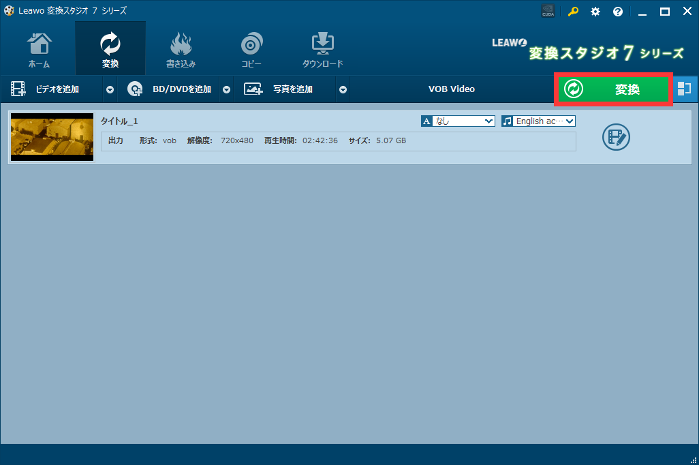This screenshot has width=699, height=465.
Task: Expand the ビデオを追加 dropdown arrow
Action: (x=110, y=89)
